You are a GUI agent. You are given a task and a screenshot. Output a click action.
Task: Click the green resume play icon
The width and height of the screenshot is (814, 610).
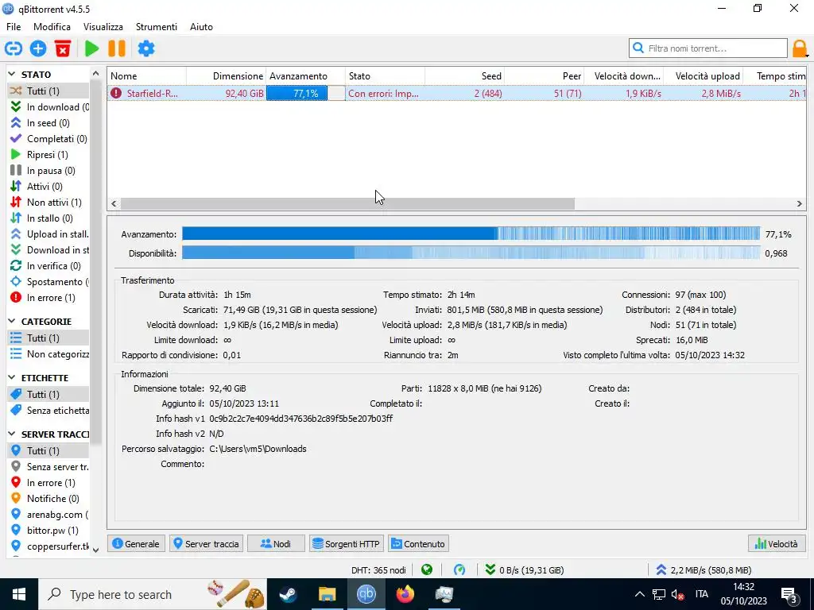(x=92, y=48)
